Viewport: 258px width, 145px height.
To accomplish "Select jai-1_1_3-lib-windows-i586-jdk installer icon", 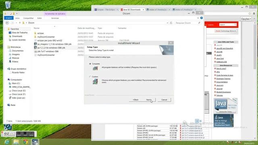I will pyautogui.click(x=35, y=48).
